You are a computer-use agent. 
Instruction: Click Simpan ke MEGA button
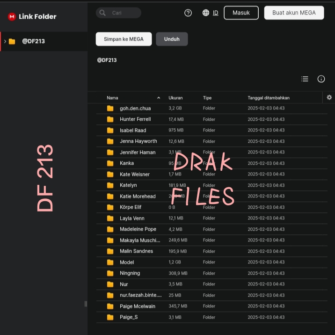[x=124, y=39]
